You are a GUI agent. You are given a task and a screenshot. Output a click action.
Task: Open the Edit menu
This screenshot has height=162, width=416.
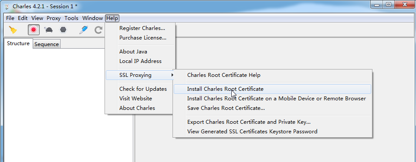pos(23,18)
